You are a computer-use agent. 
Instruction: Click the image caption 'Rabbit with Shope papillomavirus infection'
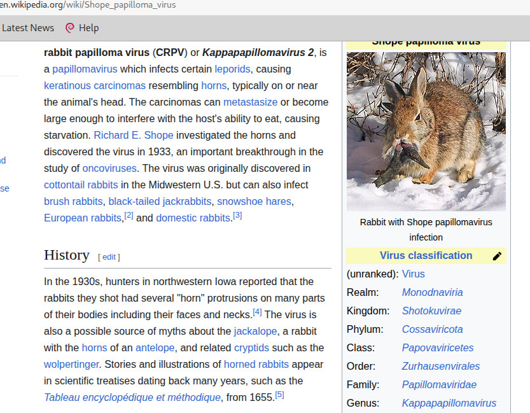click(x=426, y=230)
